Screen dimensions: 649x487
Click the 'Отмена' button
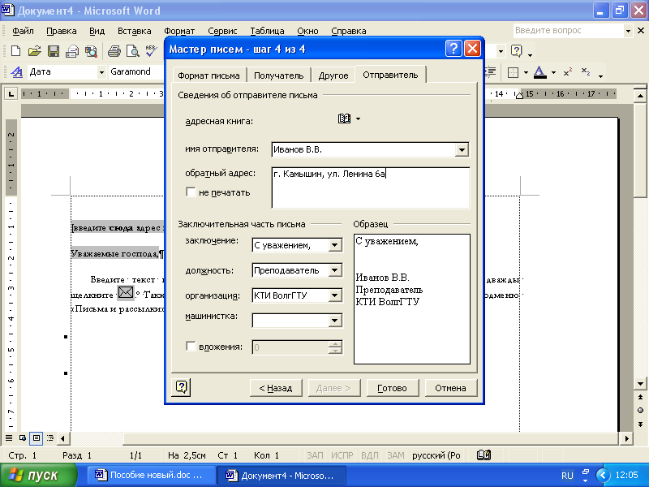coord(450,388)
